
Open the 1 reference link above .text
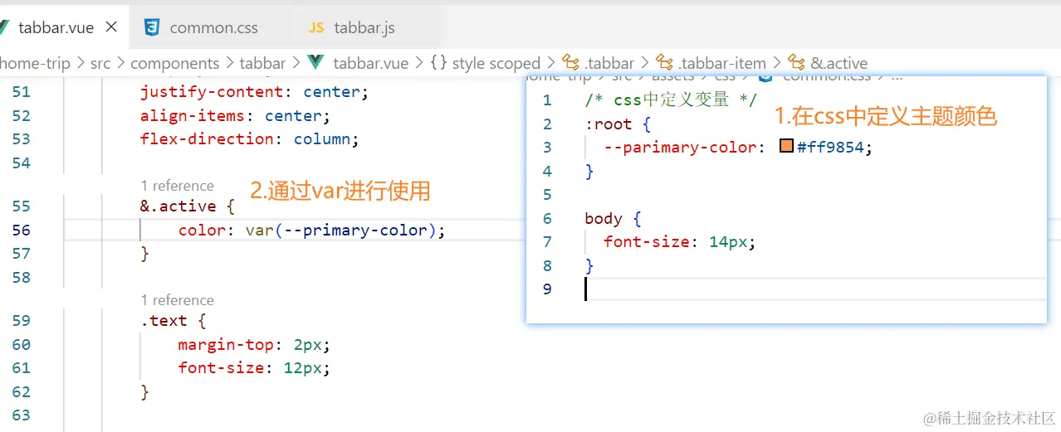coord(177,300)
